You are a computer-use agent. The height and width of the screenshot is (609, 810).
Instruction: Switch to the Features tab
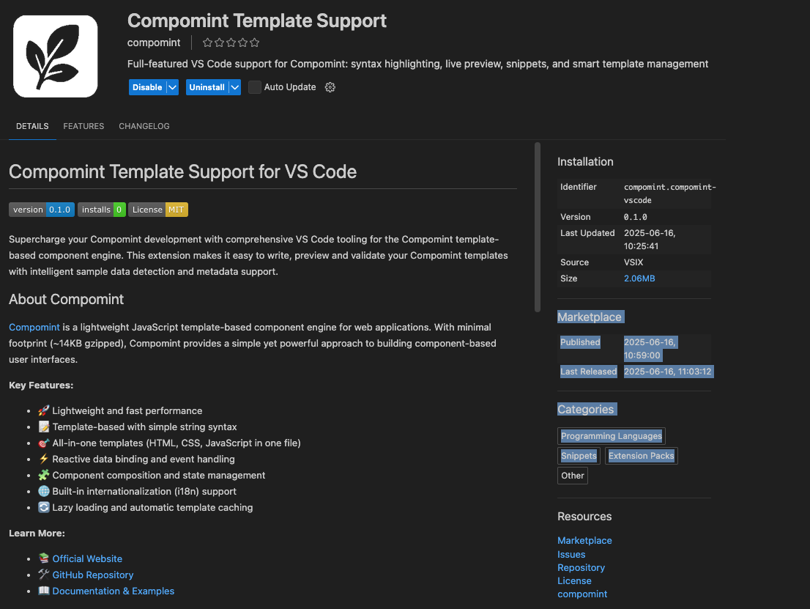click(83, 126)
